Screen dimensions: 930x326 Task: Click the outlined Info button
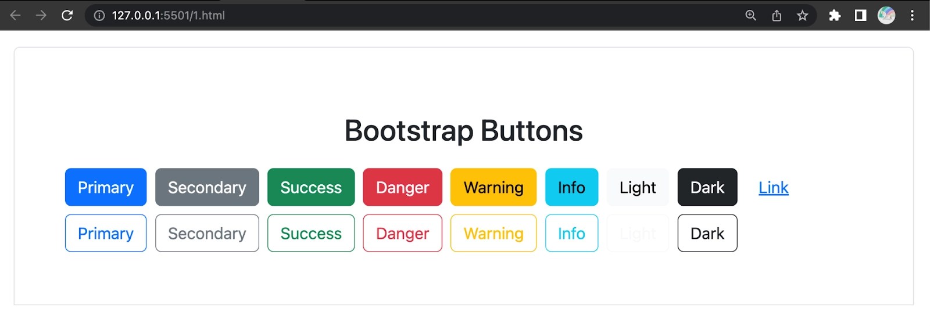pos(571,233)
